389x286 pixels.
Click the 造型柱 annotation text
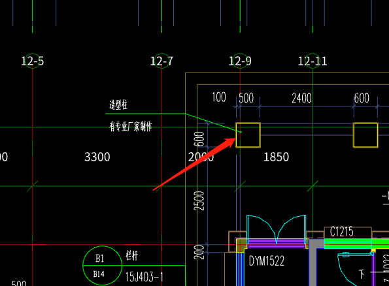point(118,104)
